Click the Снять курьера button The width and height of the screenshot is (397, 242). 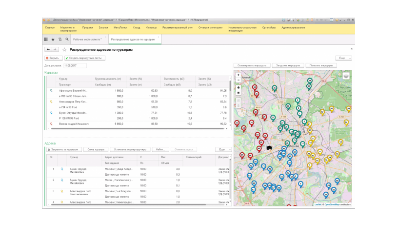[96, 149]
